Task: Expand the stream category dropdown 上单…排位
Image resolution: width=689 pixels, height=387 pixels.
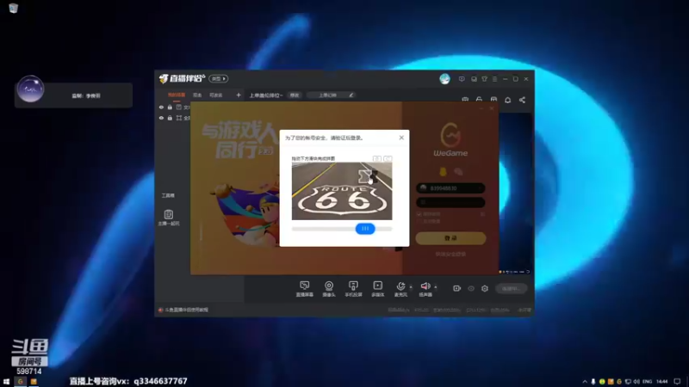Action: click(266, 95)
